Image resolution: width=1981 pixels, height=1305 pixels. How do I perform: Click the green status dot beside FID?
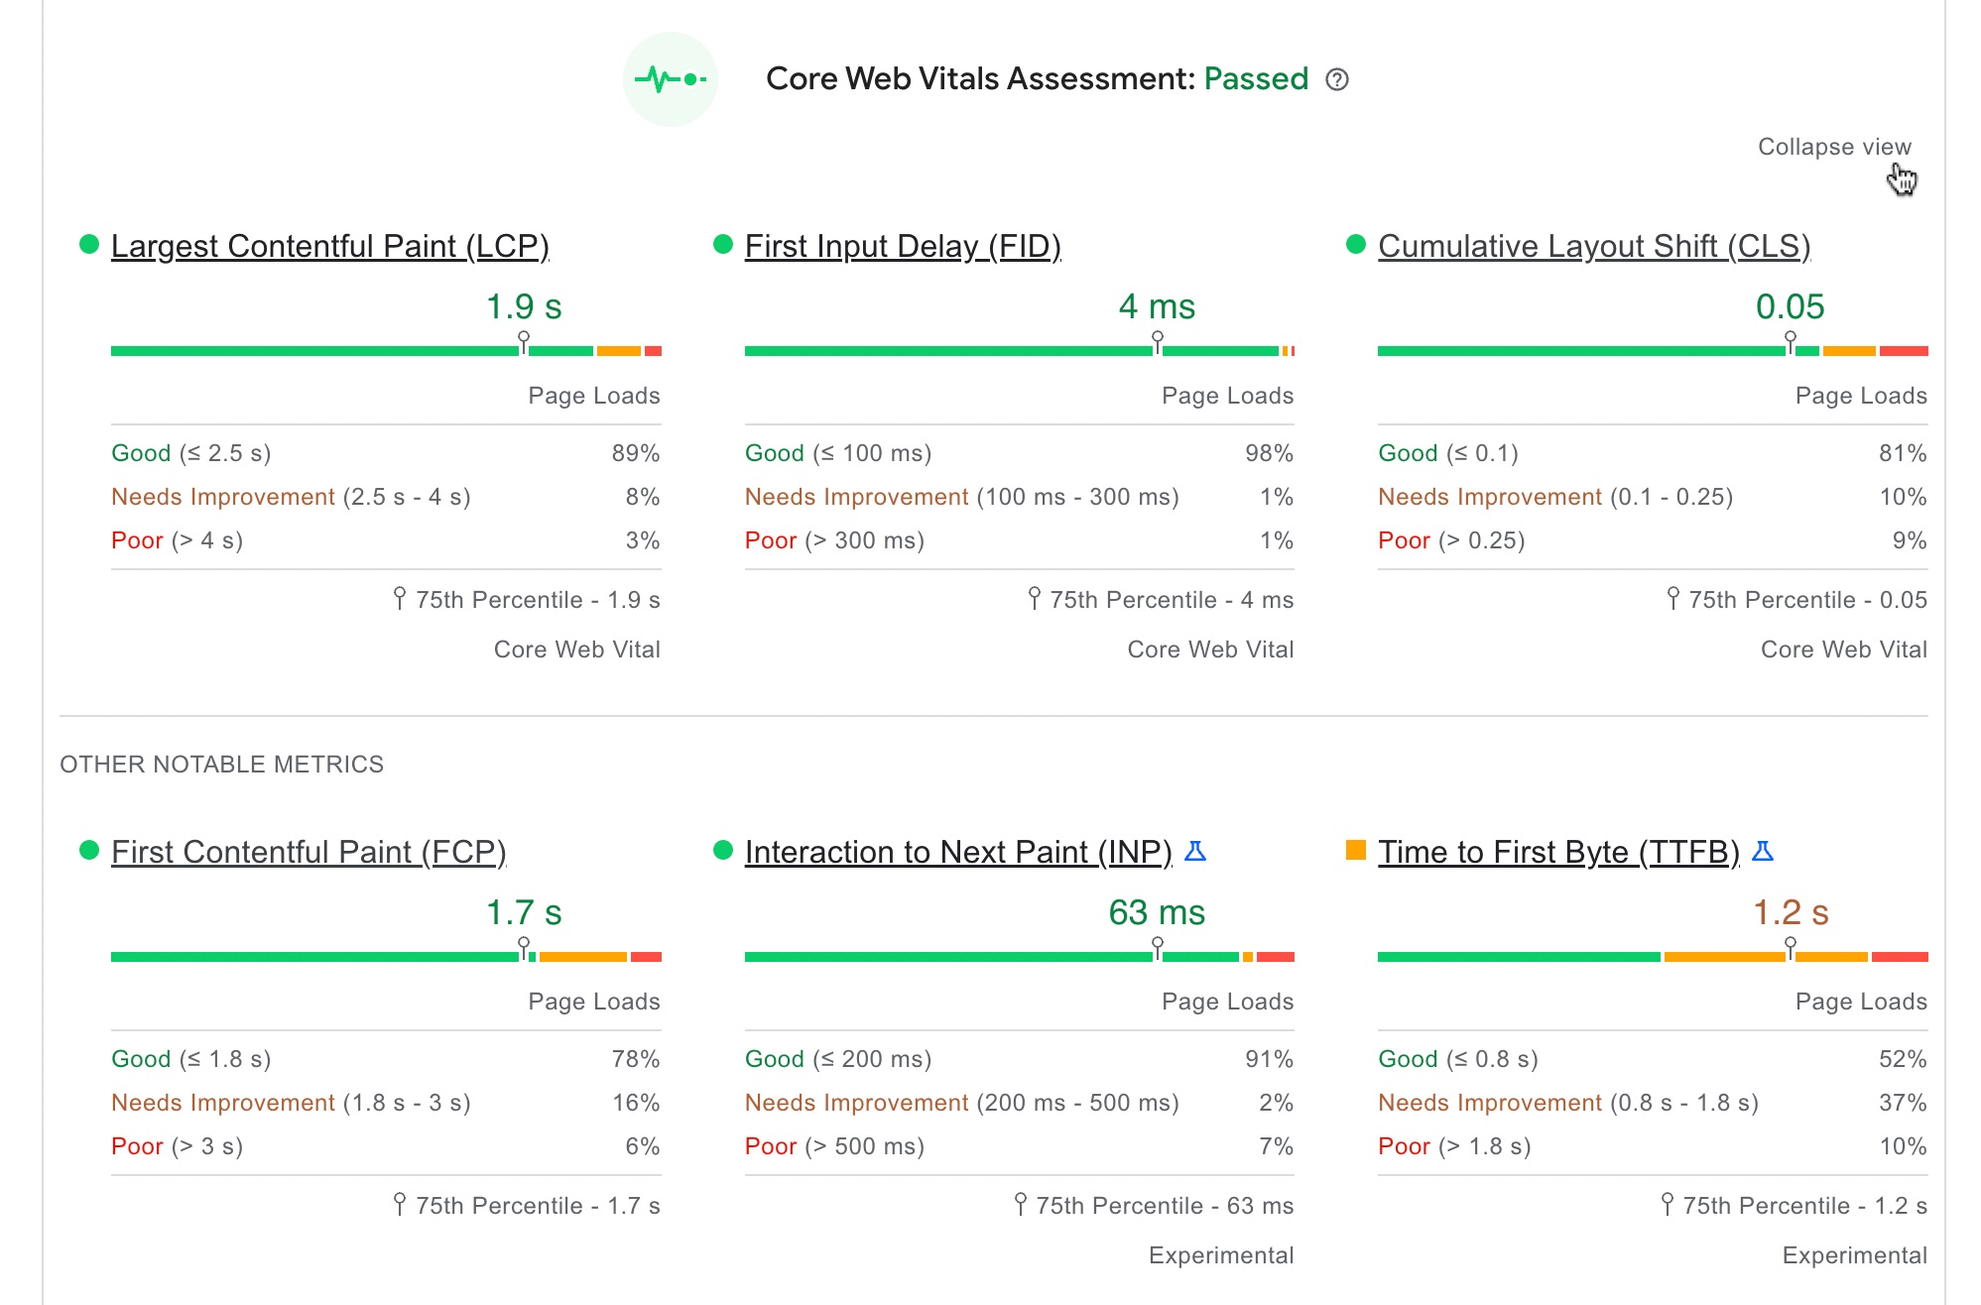[x=721, y=243]
